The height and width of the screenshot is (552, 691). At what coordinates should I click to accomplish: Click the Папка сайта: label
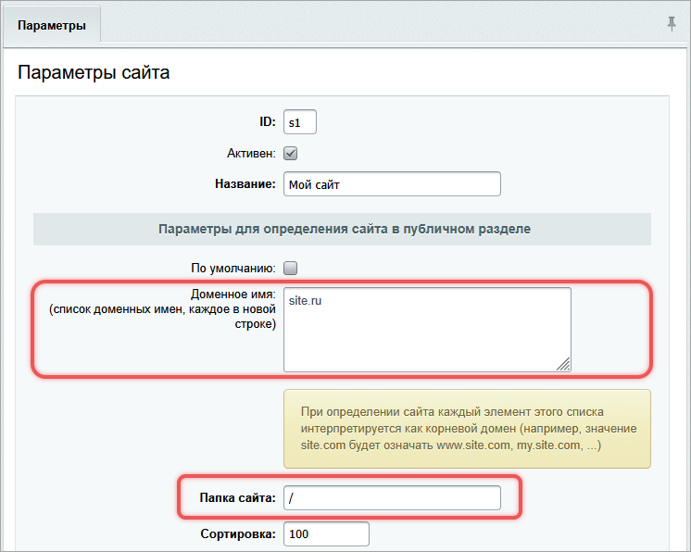coord(237,498)
